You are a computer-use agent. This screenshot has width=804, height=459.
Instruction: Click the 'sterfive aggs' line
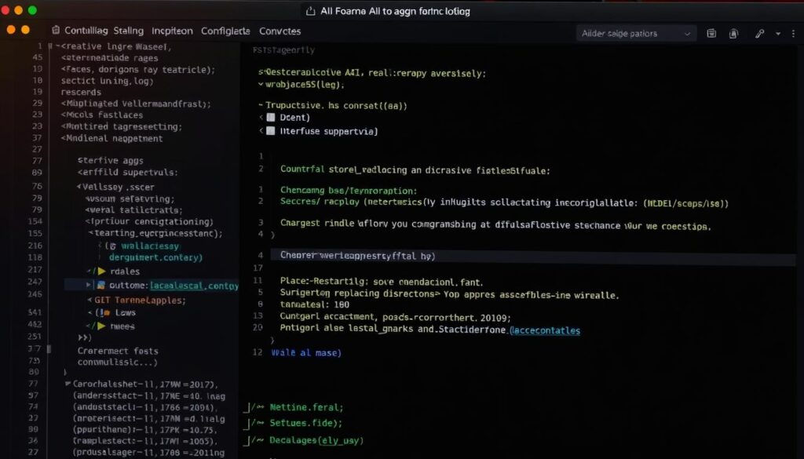click(x=110, y=160)
